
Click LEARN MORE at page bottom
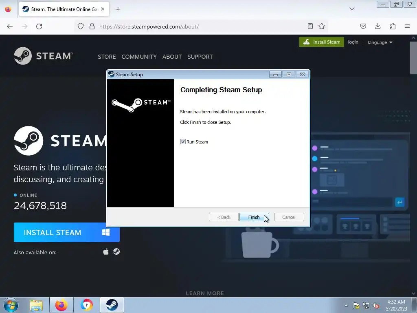pyautogui.click(x=205, y=293)
